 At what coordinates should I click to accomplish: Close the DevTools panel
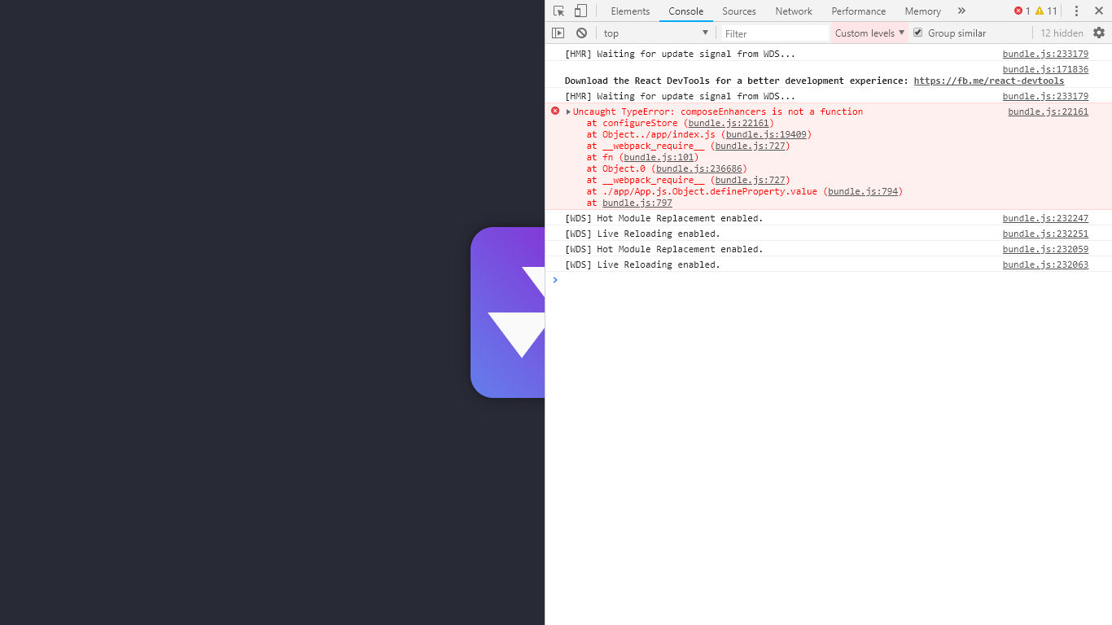[x=1098, y=11]
